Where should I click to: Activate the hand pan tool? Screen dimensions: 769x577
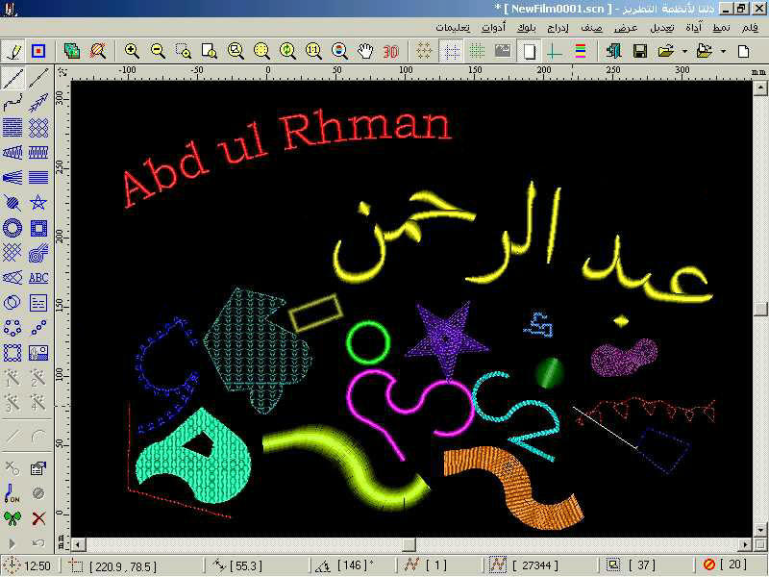(365, 51)
